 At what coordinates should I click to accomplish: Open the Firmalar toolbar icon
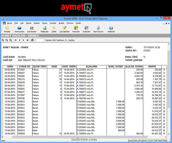point(7,29)
